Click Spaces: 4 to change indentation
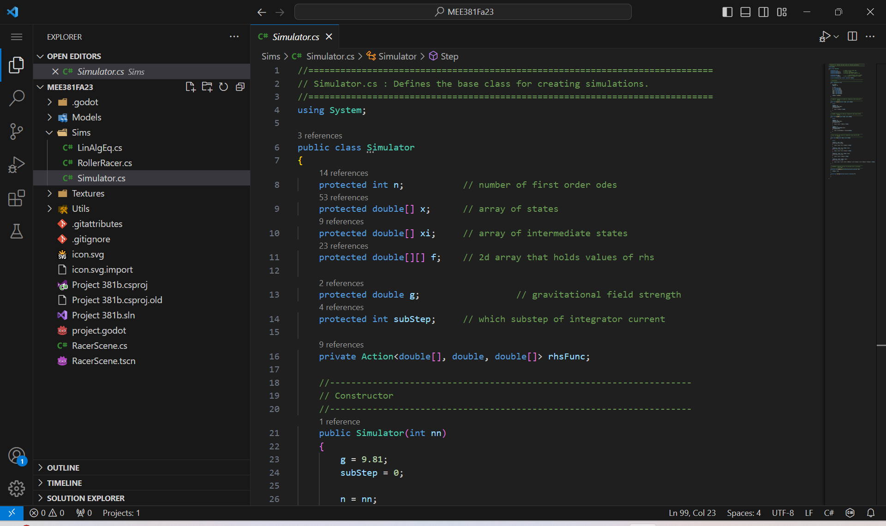Image resolution: width=886 pixels, height=526 pixels. click(x=743, y=513)
